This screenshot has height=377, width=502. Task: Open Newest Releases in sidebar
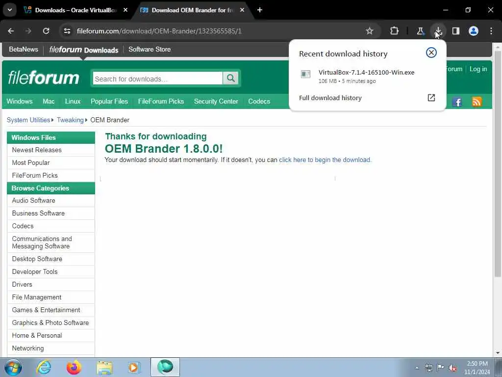click(51, 150)
